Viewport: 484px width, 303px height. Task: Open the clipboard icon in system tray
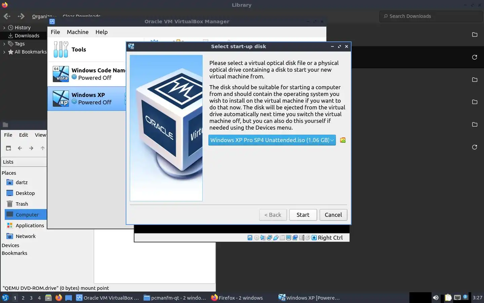448,298
